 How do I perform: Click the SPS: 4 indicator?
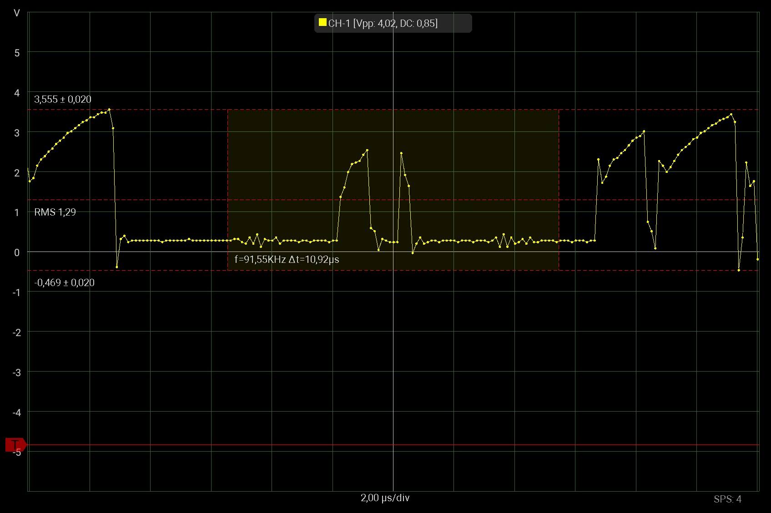[x=727, y=499]
